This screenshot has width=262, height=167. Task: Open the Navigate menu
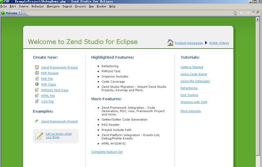point(53,7)
